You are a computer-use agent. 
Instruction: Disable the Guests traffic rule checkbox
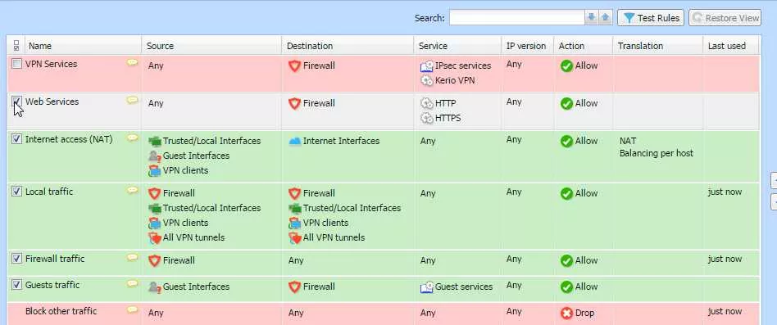coord(17,284)
